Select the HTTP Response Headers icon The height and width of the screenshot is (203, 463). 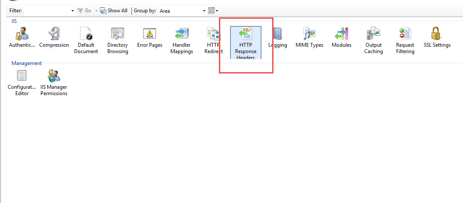(x=246, y=35)
